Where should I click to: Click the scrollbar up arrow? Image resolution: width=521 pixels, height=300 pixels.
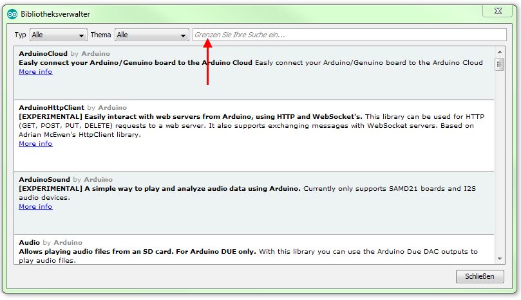[499, 51]
